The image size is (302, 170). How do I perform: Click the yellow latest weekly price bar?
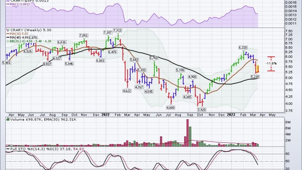tap(258, 69)
